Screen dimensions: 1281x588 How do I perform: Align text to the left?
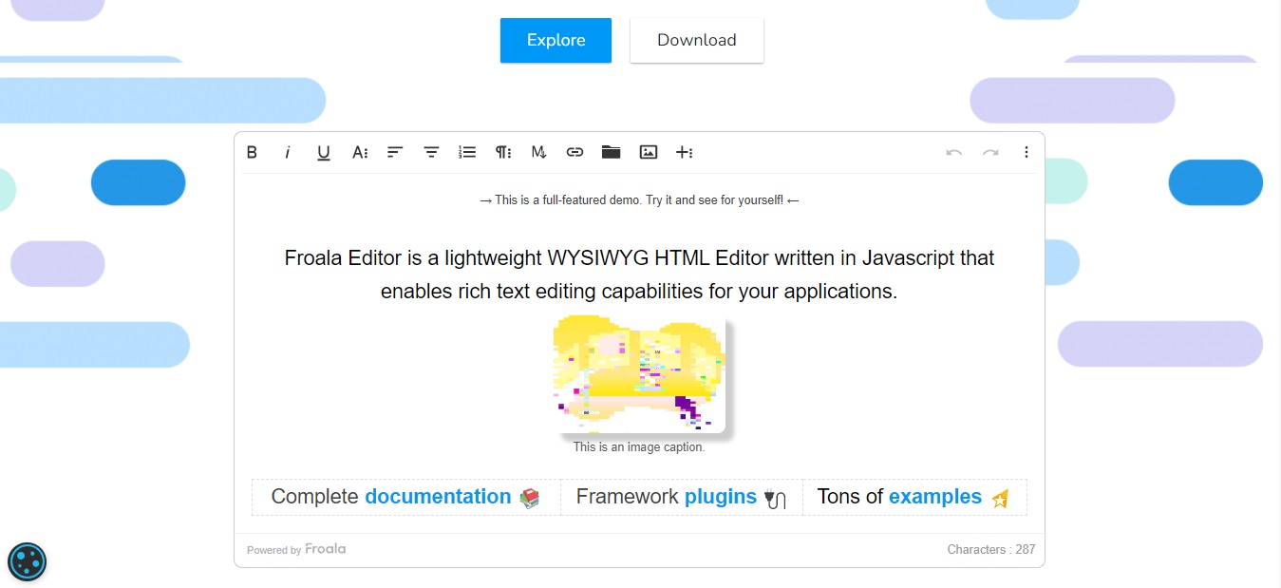[395, 152]
